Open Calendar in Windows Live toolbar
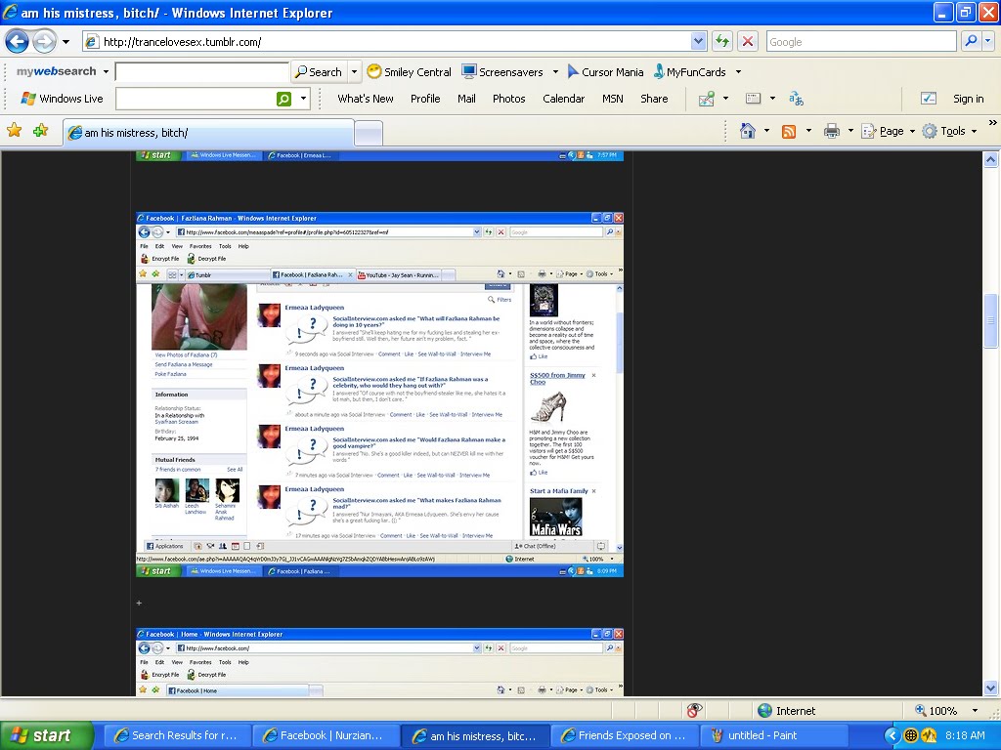 (x=564, y=99)
